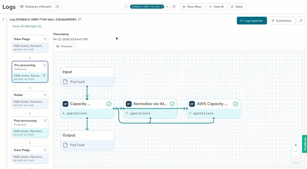307x169 pixels.
Task: Open the Normalize via IM... node
Action: pyautogui.click(x=150, y=109)
